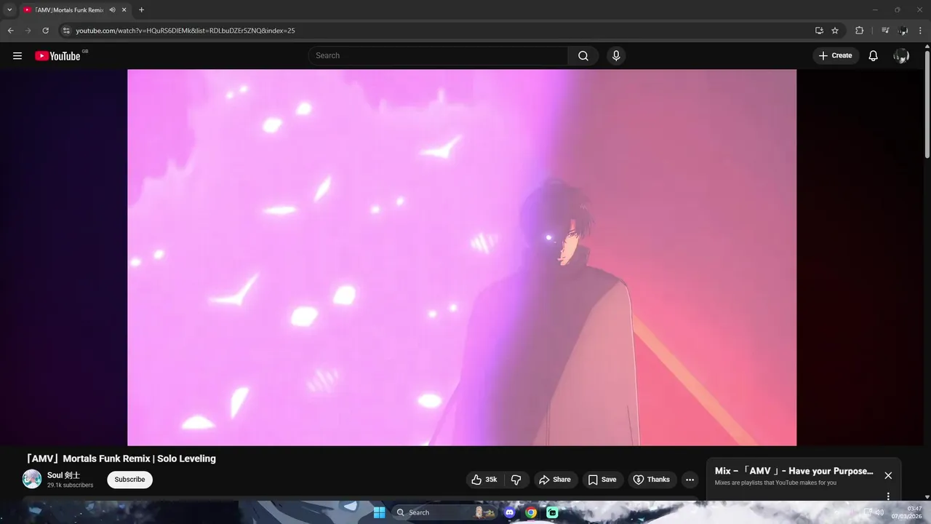The image size is (931, 524).
Task: Click the Create button
Action: 836,55
